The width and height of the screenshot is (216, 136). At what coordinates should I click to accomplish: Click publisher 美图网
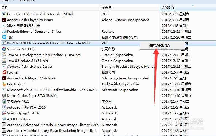(x=107, y=101)
